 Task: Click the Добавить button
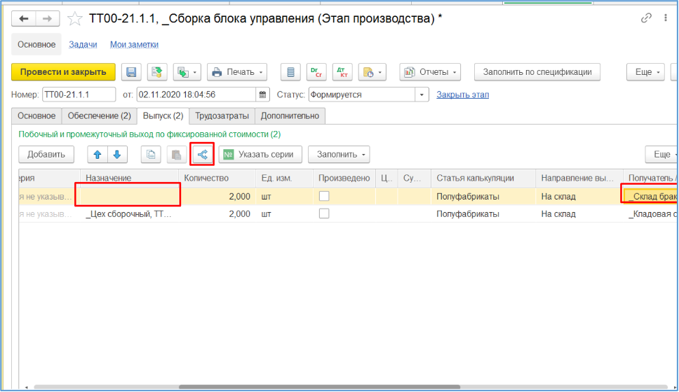click(x=46, y=154)
